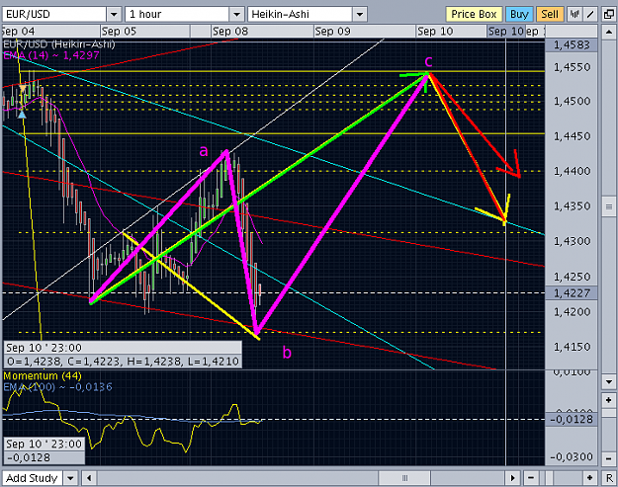Screen dimensions: 618x487
Task: Click highlighted -0,0128 momentum axis label
Action: click(572, 419)
